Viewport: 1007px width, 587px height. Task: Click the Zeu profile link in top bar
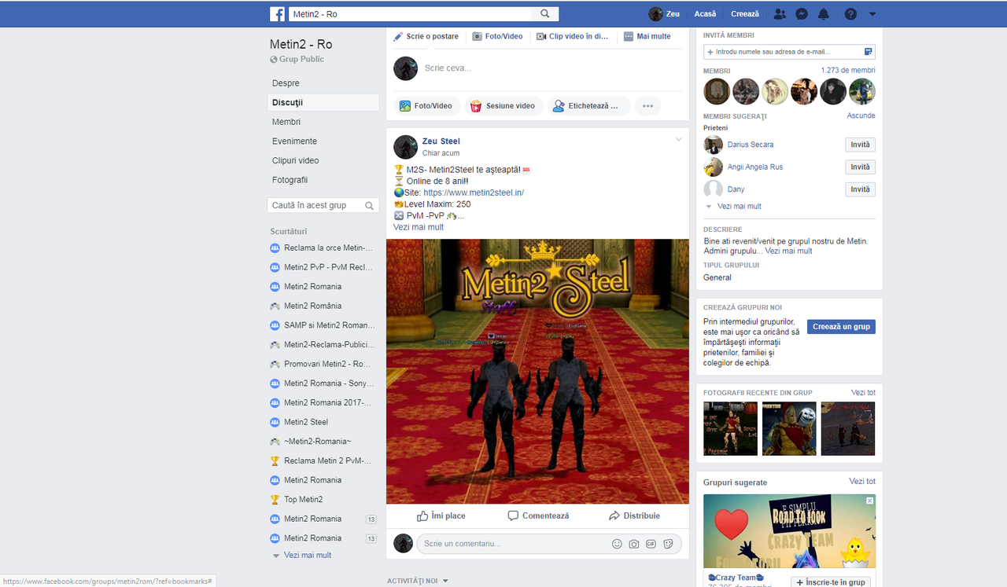point(664,14)
